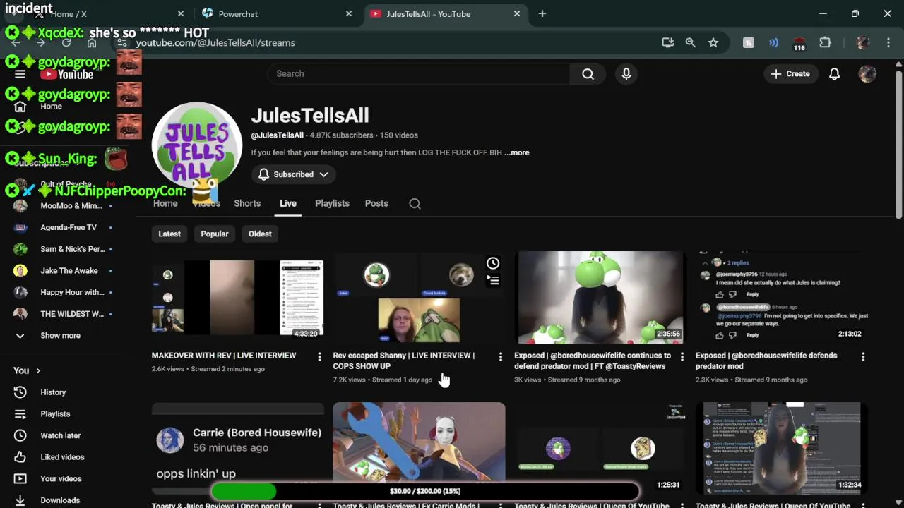Open Liked videos in sidebar
The width and height of the screenshot is (904, 508).
coord(62,457)
